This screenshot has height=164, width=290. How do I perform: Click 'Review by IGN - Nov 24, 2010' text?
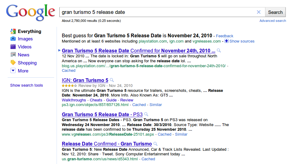[x=105, y=86]
